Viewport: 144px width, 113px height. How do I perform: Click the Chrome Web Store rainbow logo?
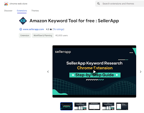pyautogui.click(x=6, y=4)
